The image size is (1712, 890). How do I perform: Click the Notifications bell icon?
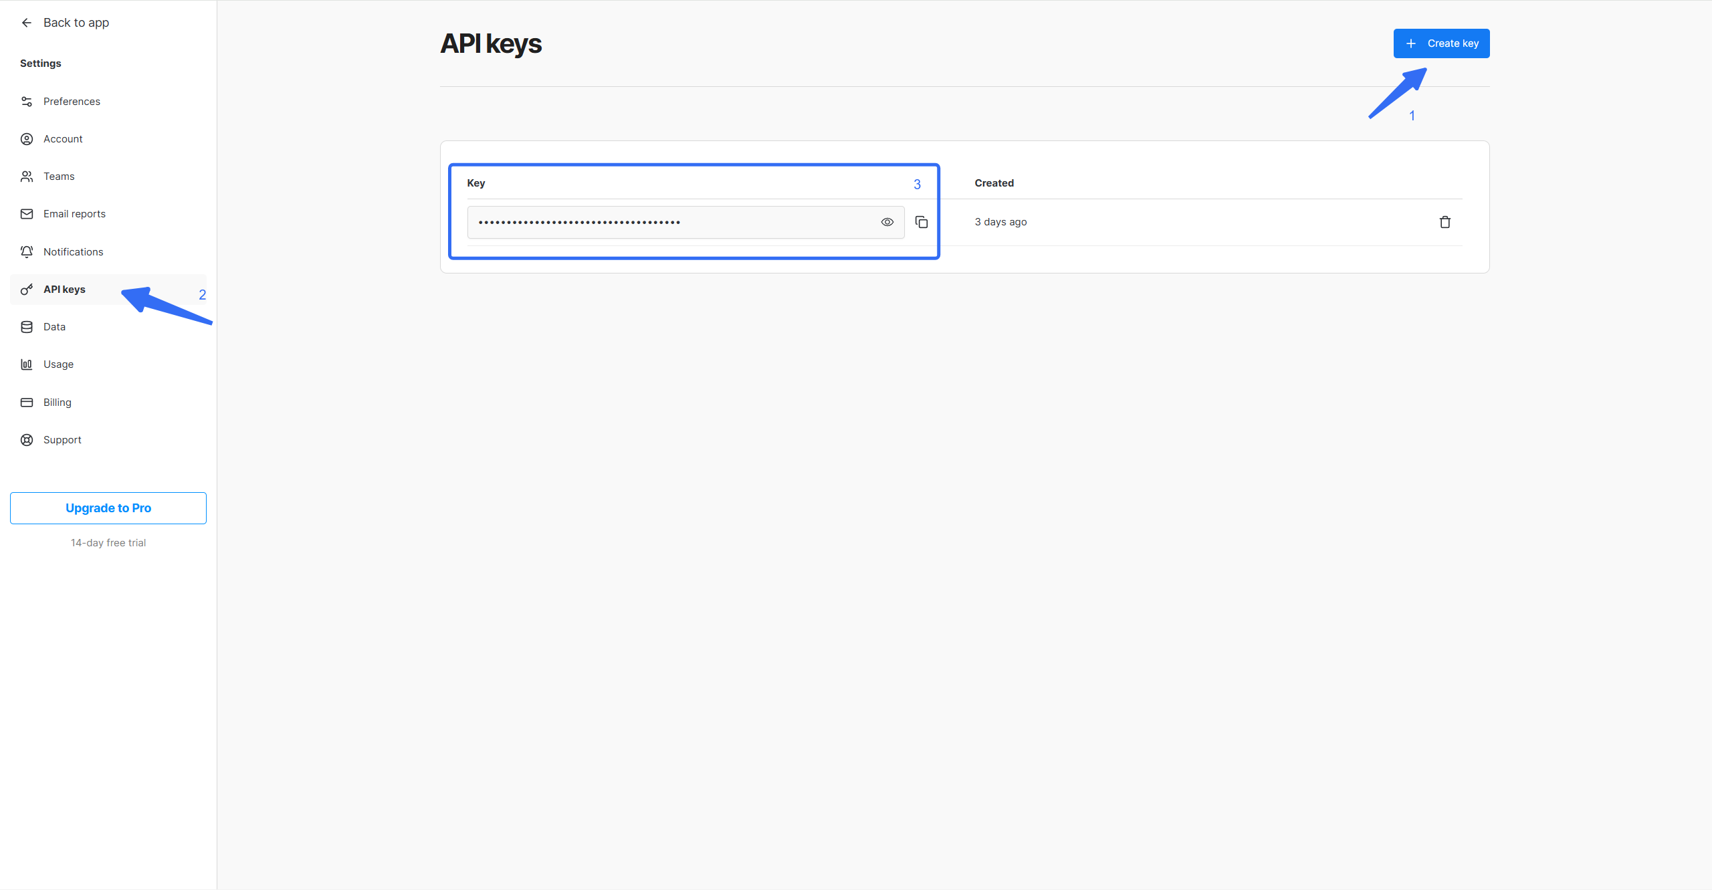pyautogui.click(x=27, y=252)
